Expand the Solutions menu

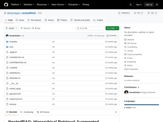(29, 5)
